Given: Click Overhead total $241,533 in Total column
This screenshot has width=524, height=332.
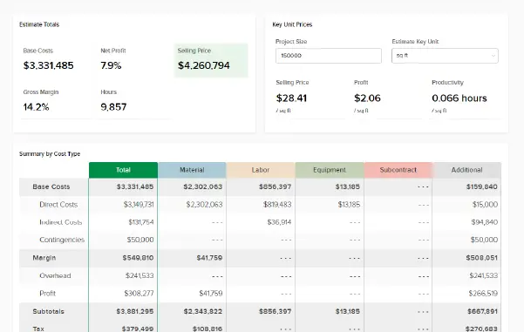Looking at the screenshot, I should (140, 275).
